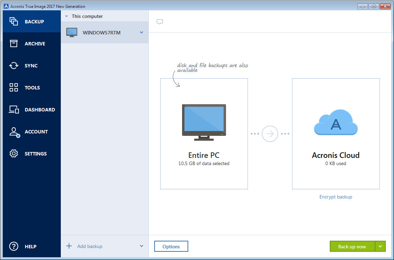Select WINDOWS7RTM backup in the list
The image size is (394, 260).
[x=101, y=33]
